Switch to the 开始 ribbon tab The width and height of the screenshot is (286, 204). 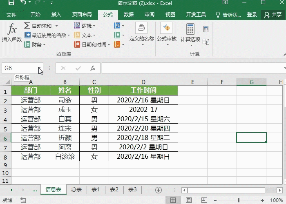click(x=36, y=15)
